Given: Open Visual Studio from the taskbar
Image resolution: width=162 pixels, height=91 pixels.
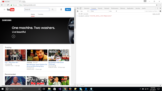Looking at the screenshot, I should (x=60, y=89).
